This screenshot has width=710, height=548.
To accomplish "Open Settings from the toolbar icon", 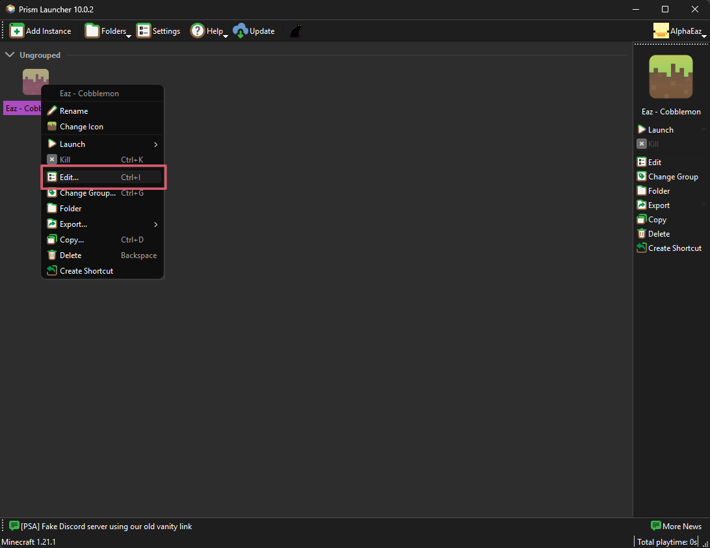I will tap(144, 31).
